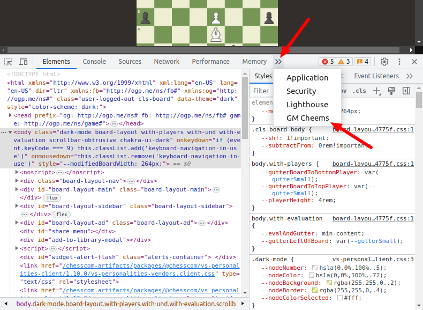The height and width of the screenshot is (310, 423).
Task: Open the Memory tab
Action: tap(254, 62)
